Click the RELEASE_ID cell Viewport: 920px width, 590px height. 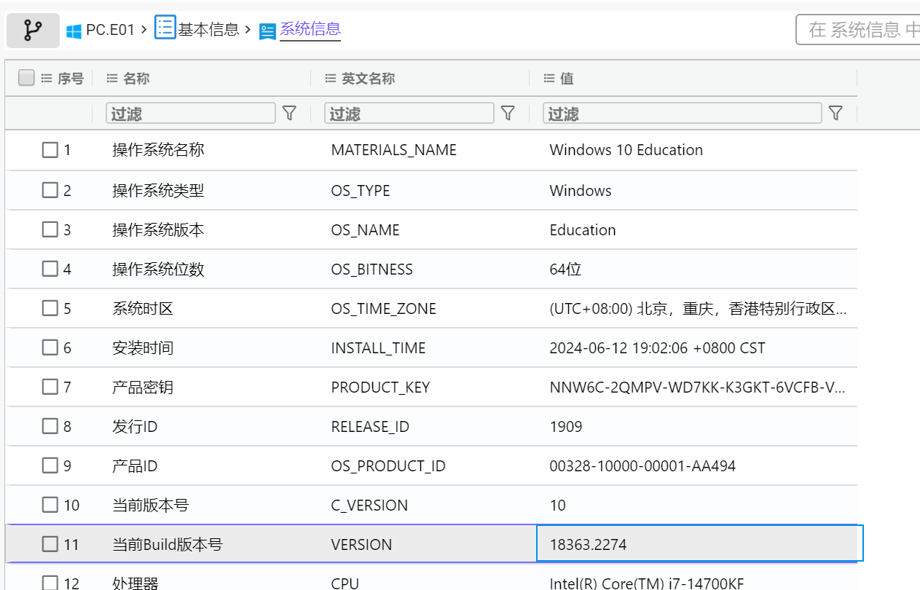pyautogui.click(x=370, y=427)
